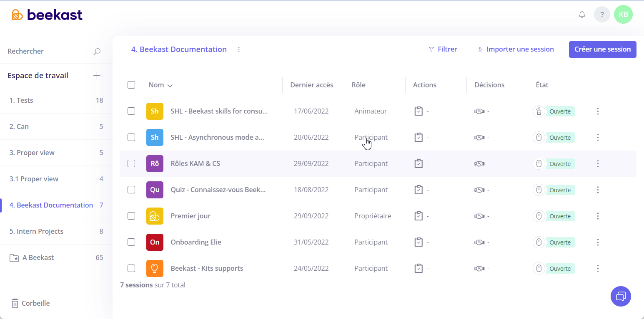644x319 pixels.
Task: Click the mouse state icon for Quiz session
Action: pos(539,190)
